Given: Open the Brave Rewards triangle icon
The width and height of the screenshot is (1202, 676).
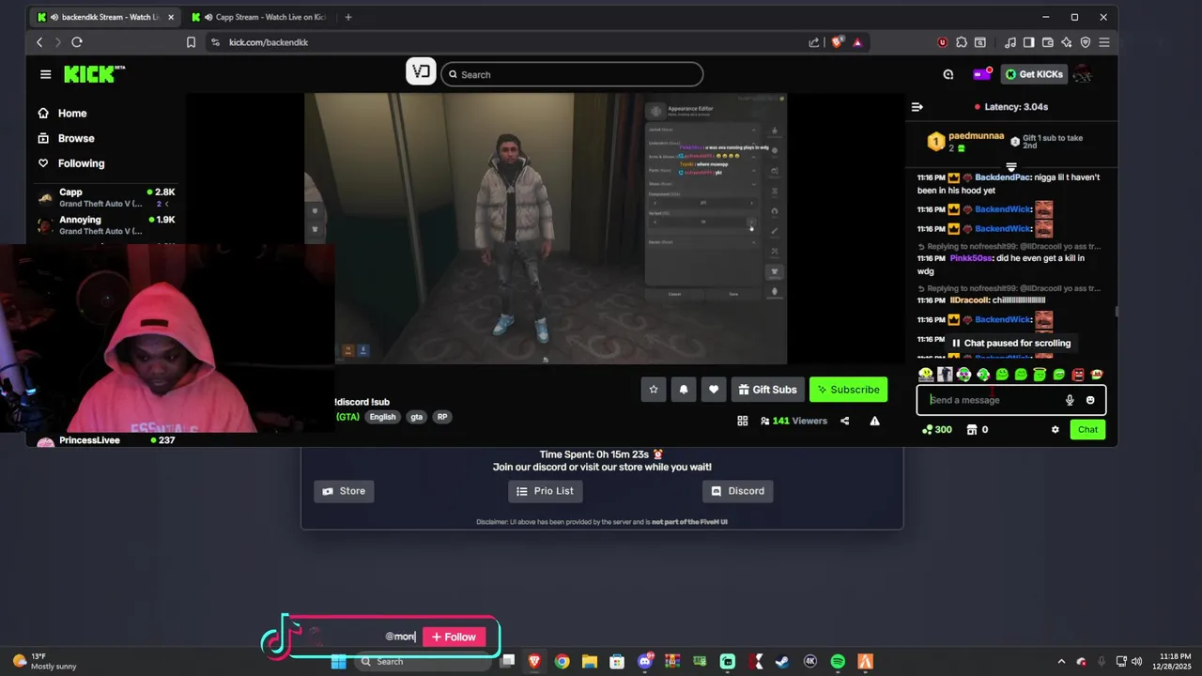Looking at the screenshot, I should (x=857, y=42).
